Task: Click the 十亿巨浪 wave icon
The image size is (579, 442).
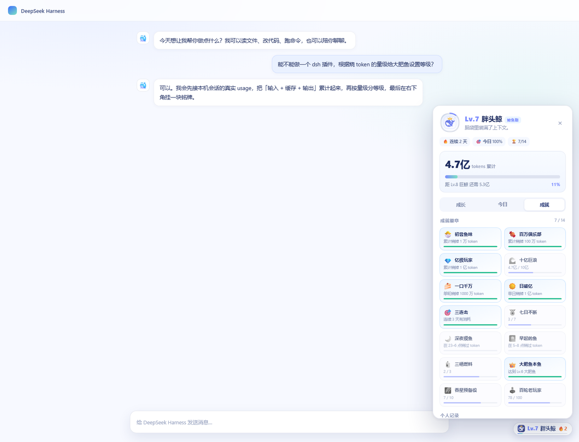Action: 512,260
